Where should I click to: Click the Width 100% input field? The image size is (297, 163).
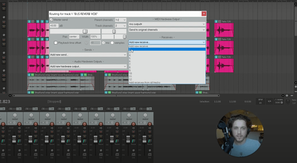tap(95, 37)
